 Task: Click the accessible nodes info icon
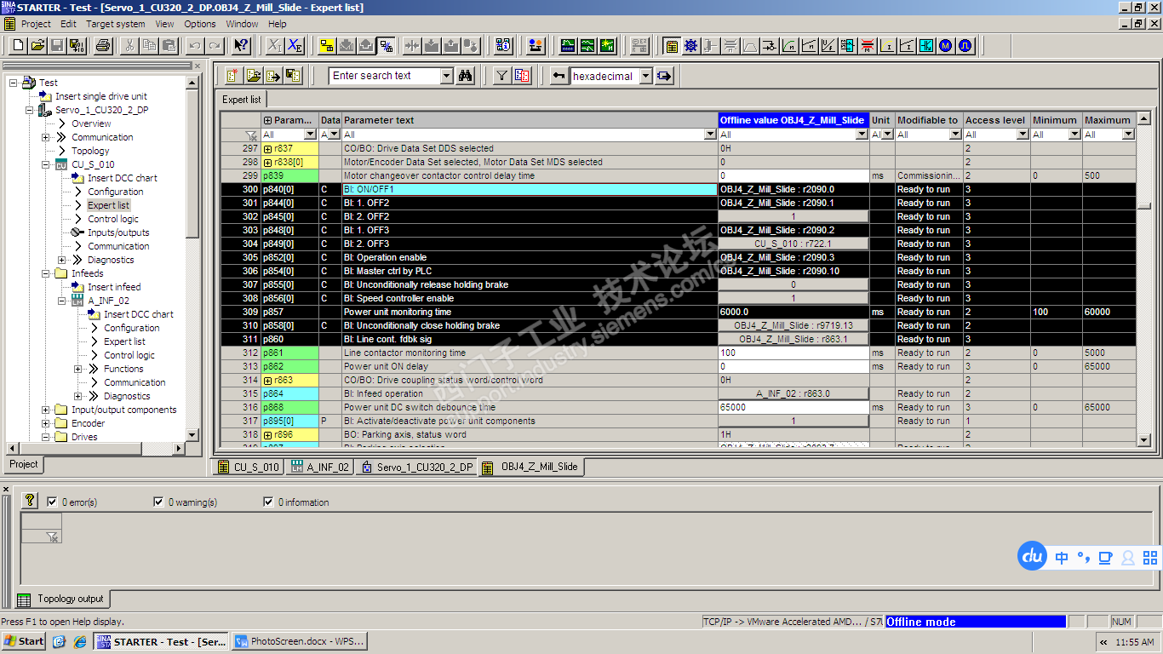pos(503,45)
